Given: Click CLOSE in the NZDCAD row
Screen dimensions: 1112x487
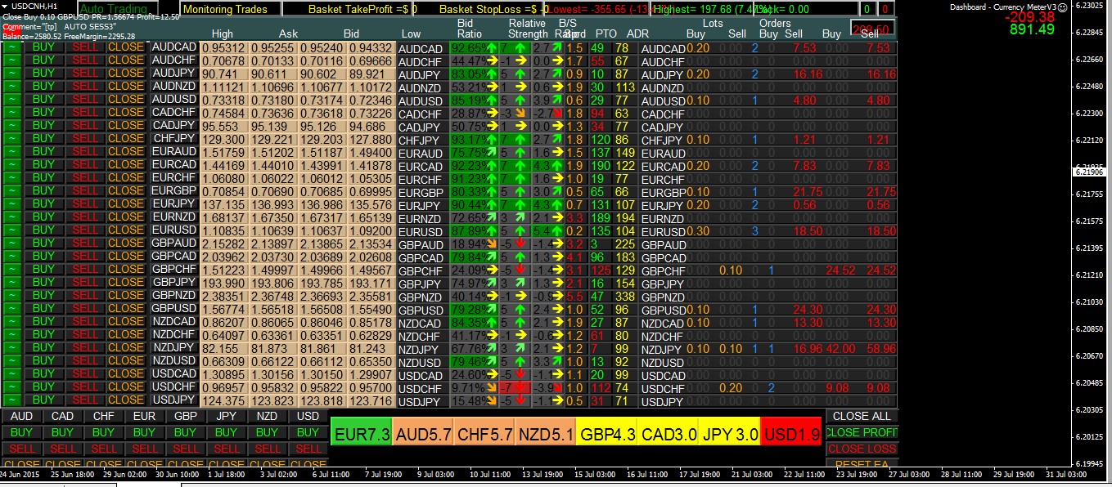Looking at the screenshot, I should pyautogui.click(x=126, y=322).
